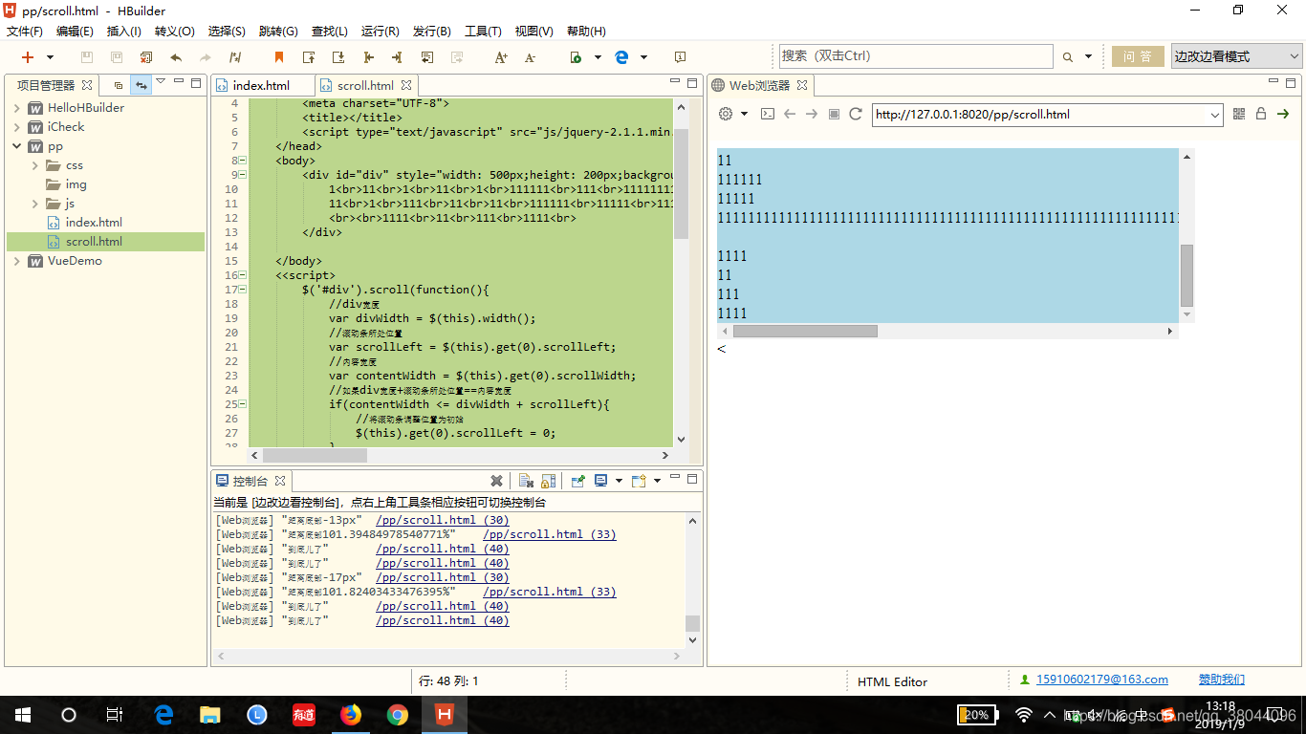
Task: Expand the js folder
Action: pyautogui.click(x=34, y=204)
